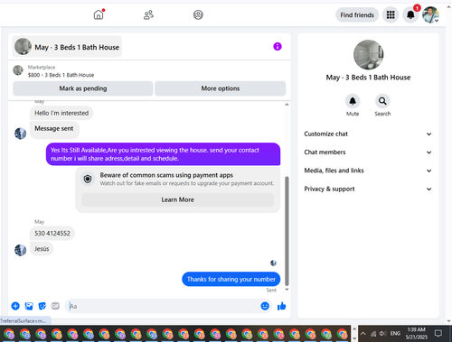452x342 pixels.
Task: Click the chat scrollbar down arrow
Action: 287,290
